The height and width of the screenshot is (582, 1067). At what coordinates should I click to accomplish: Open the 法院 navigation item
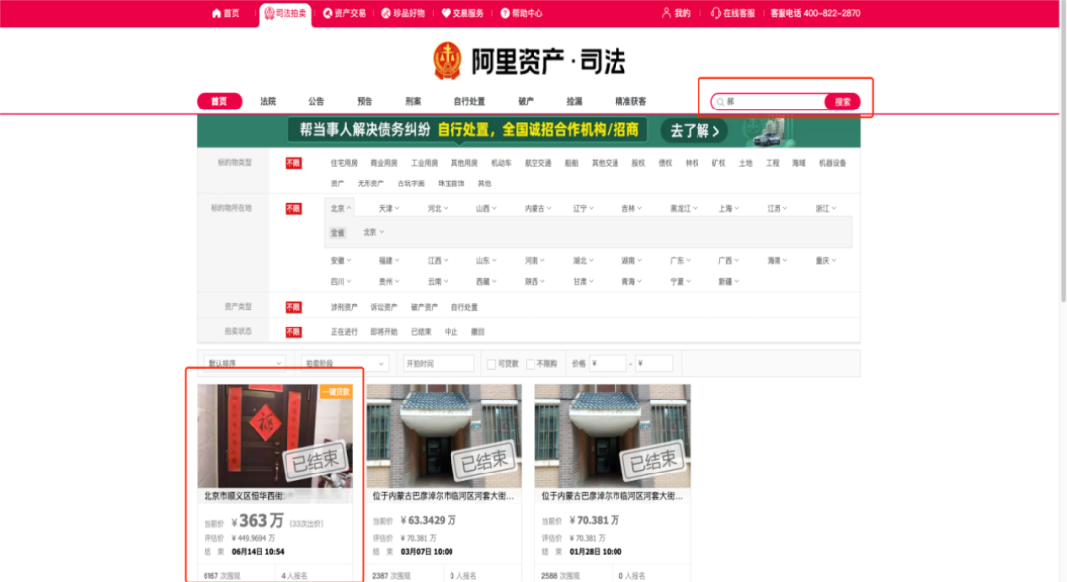(x=268, y=102)
